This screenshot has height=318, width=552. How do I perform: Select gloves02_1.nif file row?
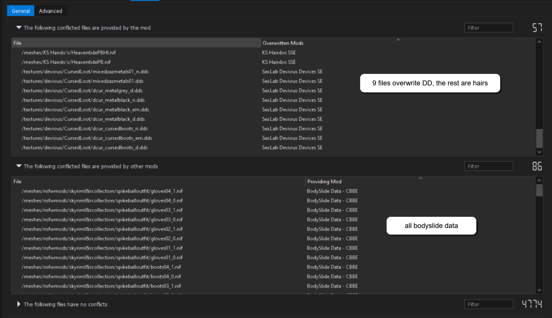click(x=273, y=229)
